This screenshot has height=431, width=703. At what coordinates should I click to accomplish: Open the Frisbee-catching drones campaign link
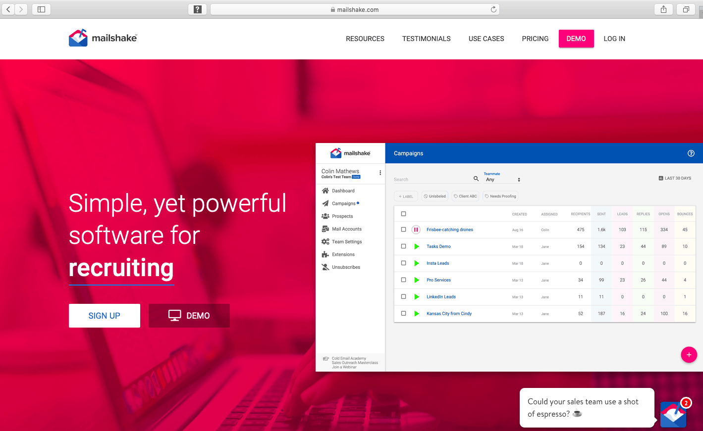tap(450, 230)
